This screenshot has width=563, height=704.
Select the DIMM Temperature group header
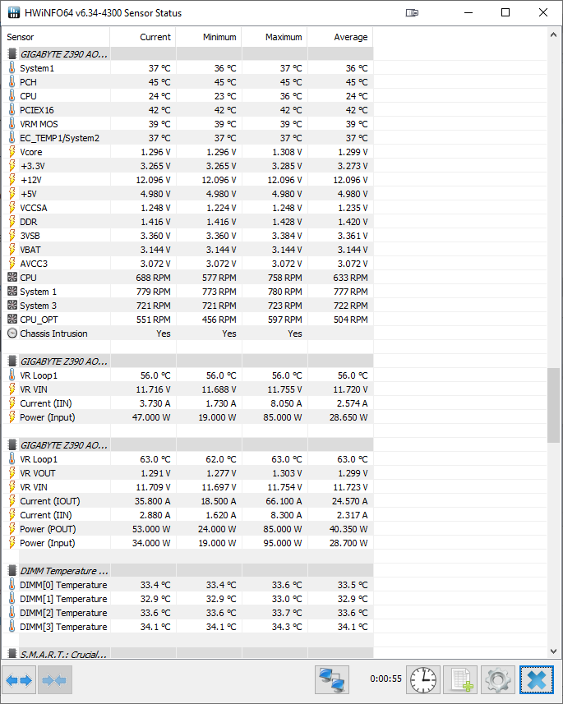(x=188, y=571)
